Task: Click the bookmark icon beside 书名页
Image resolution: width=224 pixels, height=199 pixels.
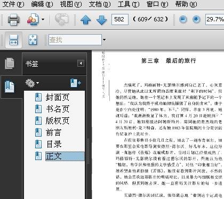Action: (38, 109)
